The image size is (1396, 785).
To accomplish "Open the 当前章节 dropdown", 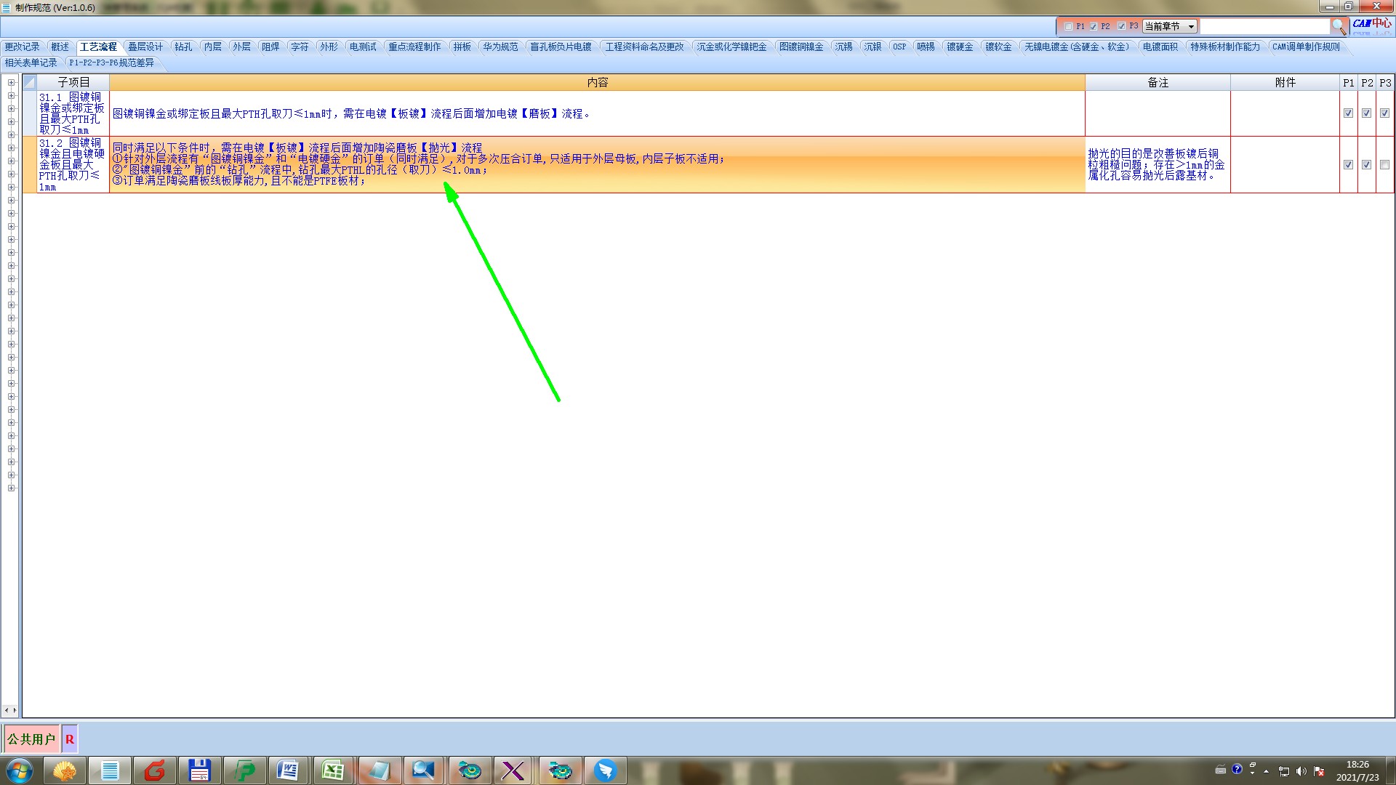I will tap(1169, 26).
